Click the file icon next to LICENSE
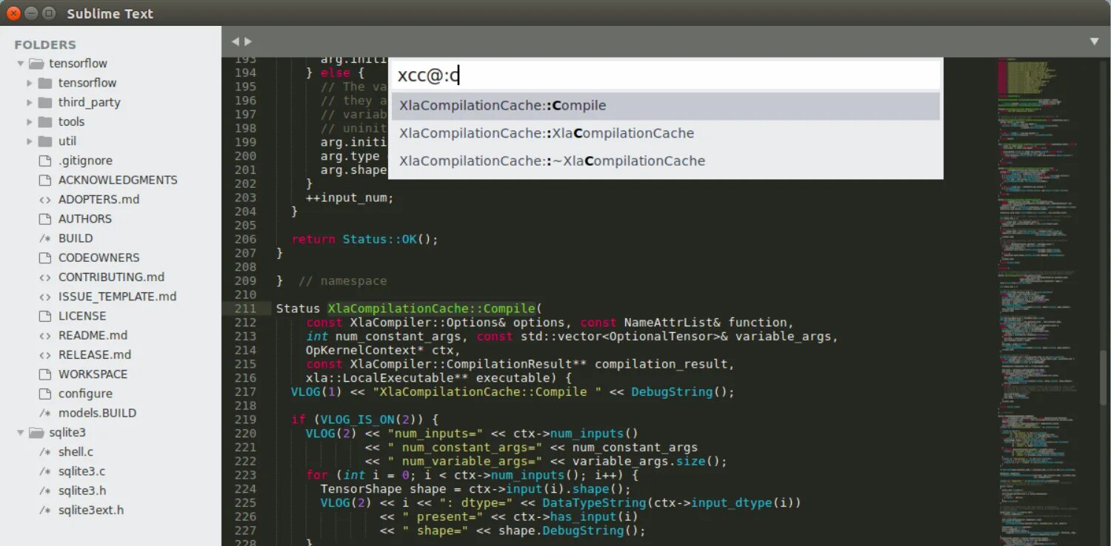 (x=45, y=316)
